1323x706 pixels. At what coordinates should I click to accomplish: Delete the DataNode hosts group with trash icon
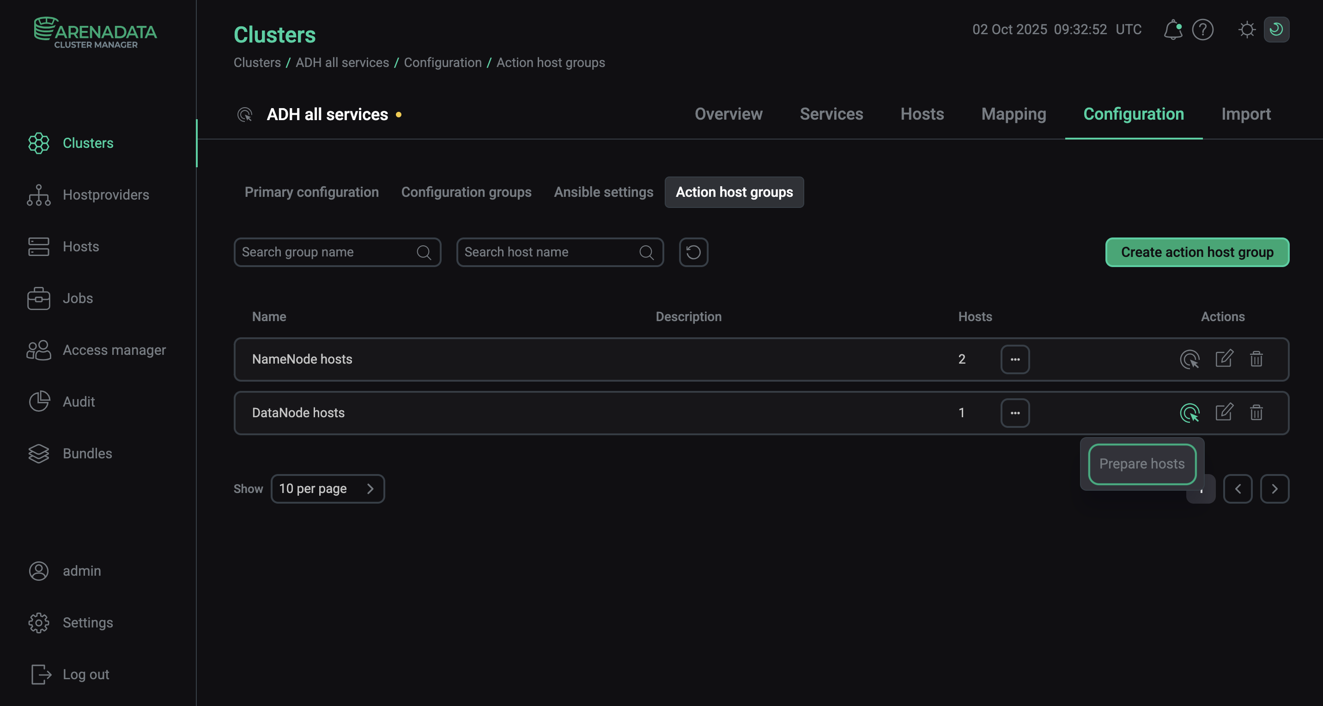coord(1256,413)
